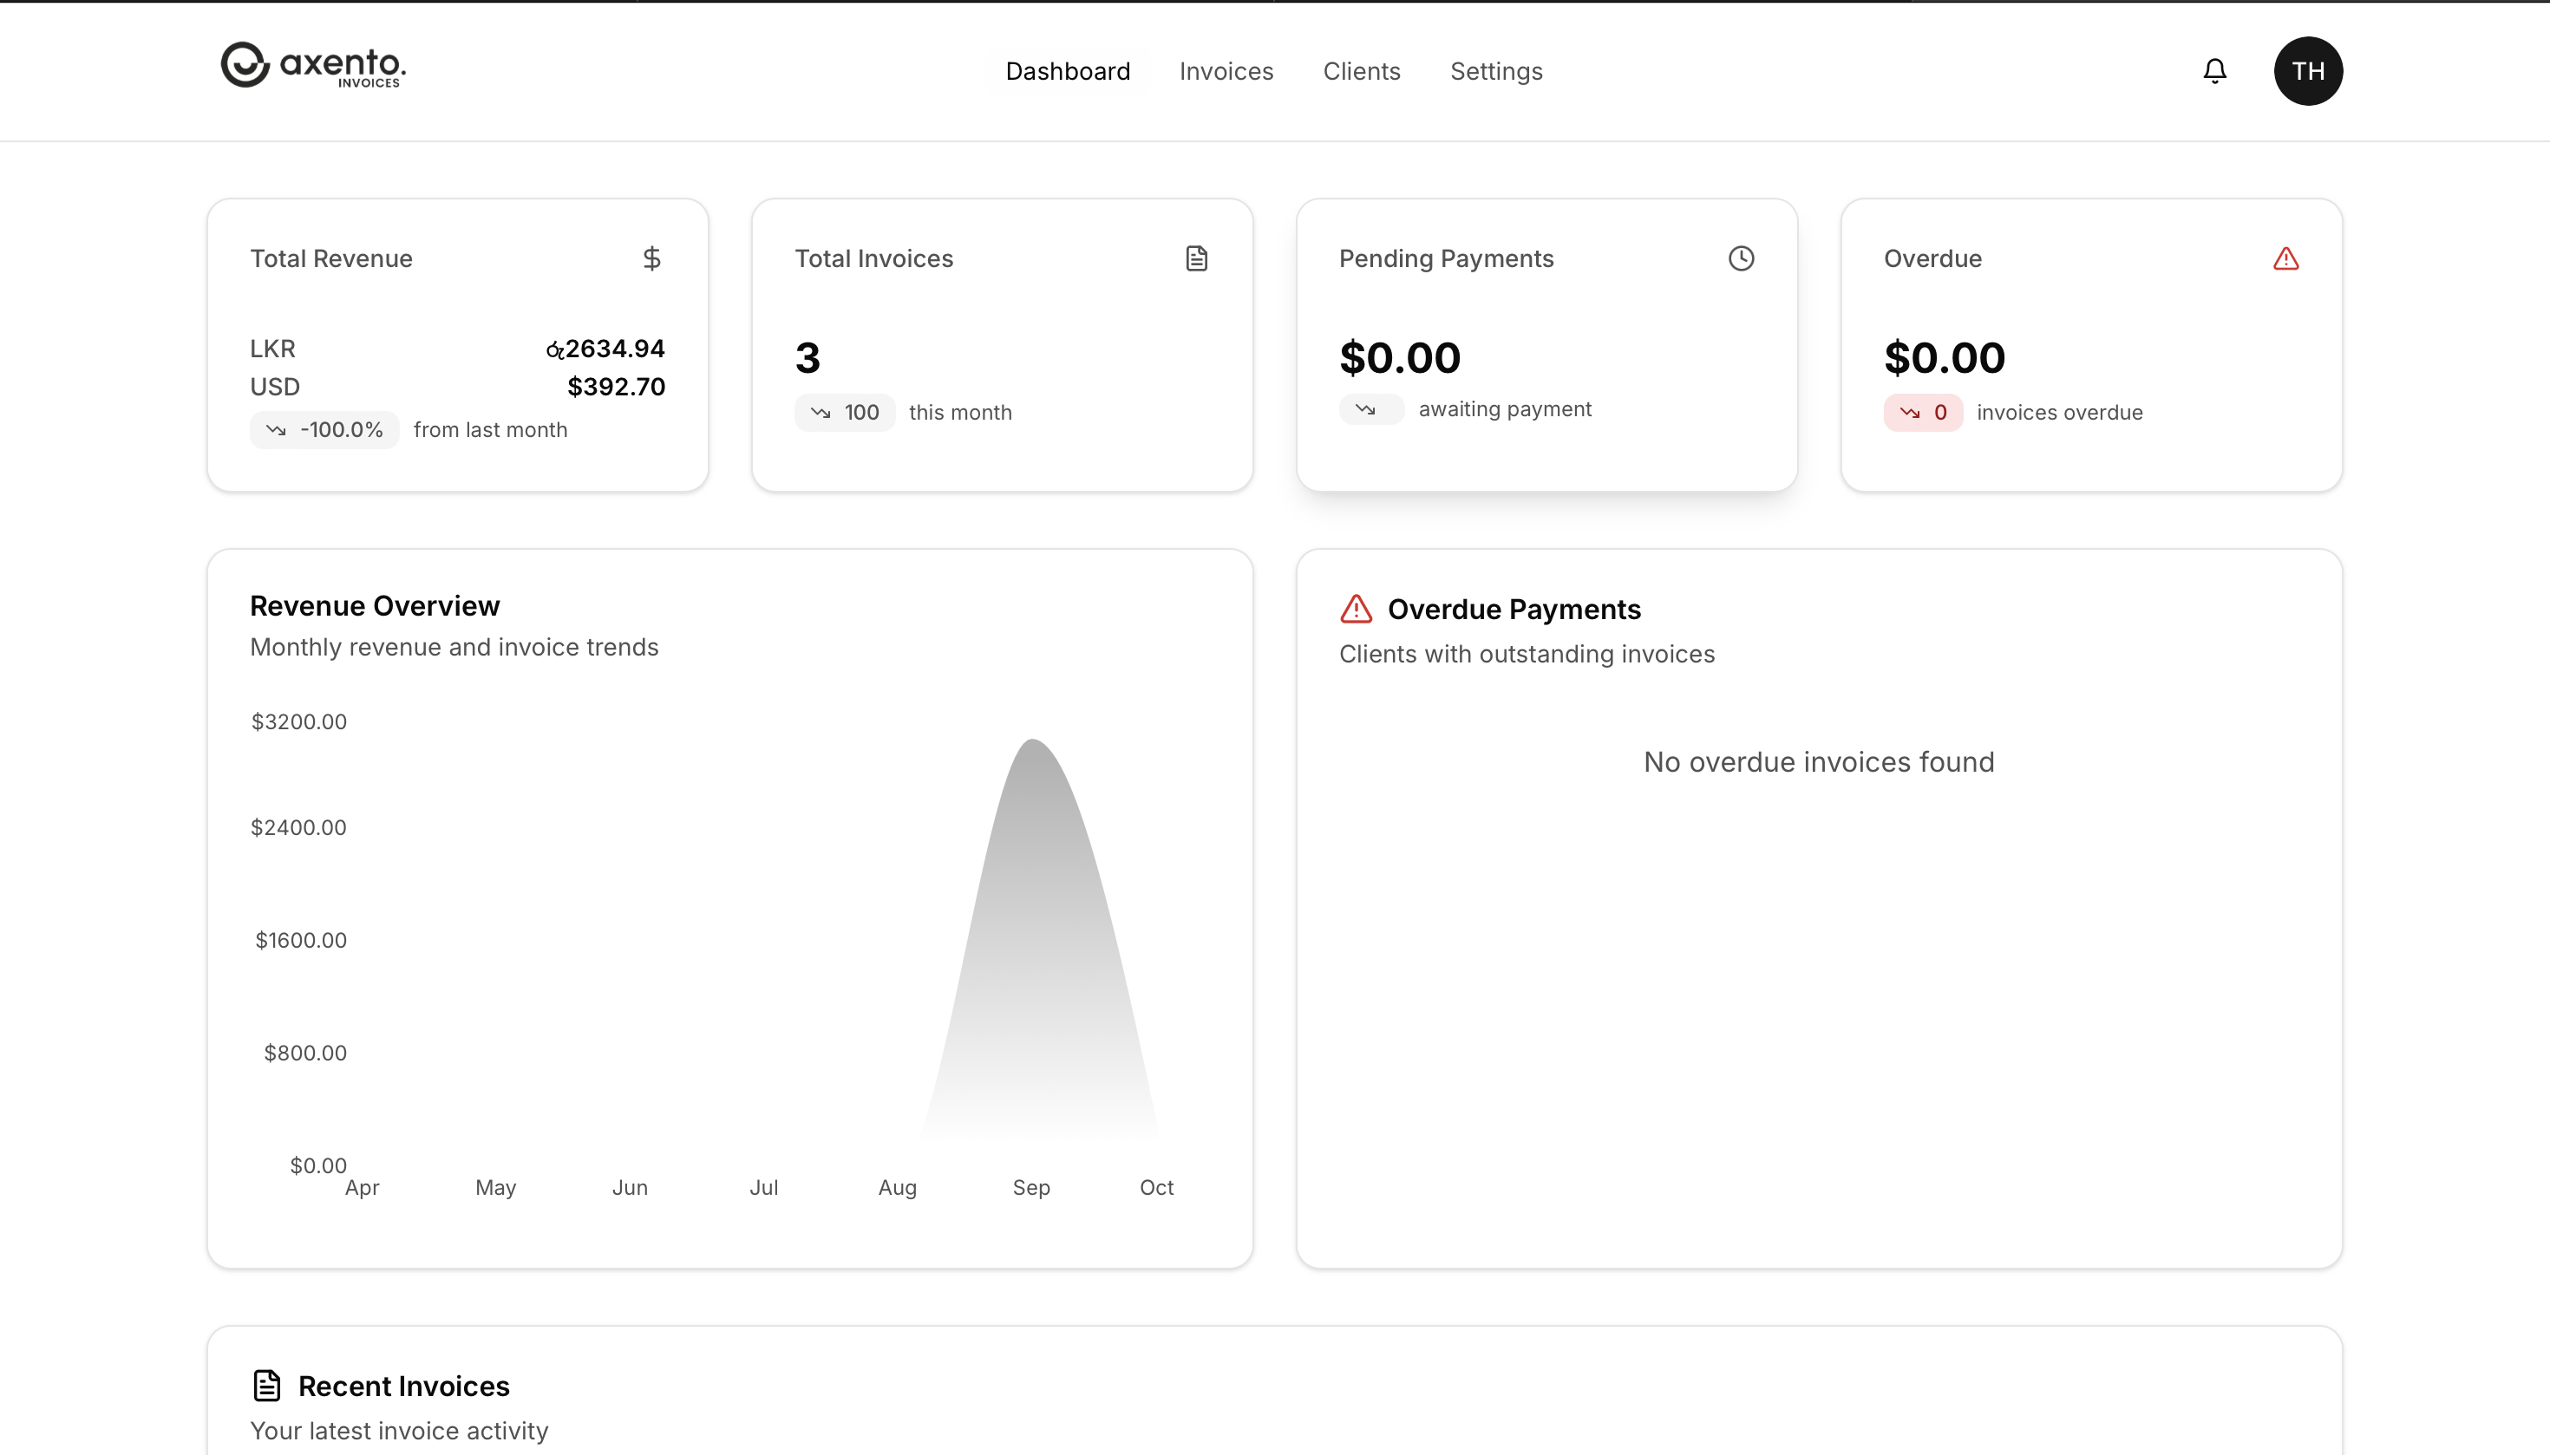The height and width of the screenshot is (1455, 2550).
Task: Click the Sep label on chart axis
Action: (x=1030, y=1187)
